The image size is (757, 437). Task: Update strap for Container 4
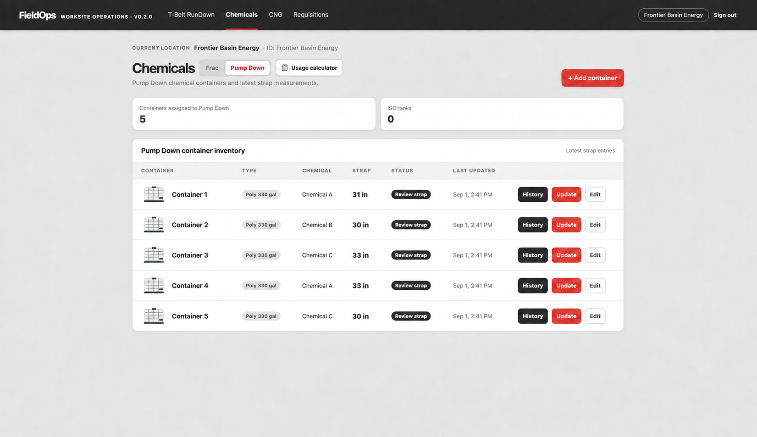[x=566, y=286]
